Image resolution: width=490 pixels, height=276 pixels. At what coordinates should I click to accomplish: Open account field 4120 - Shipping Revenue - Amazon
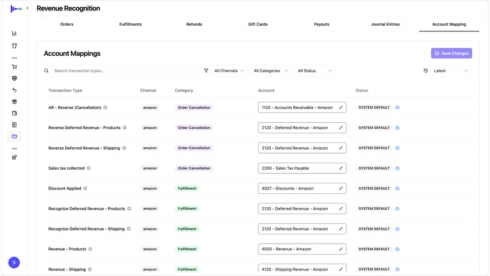302,269
